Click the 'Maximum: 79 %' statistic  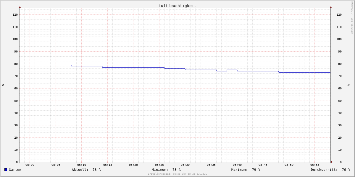pos(246,170)
